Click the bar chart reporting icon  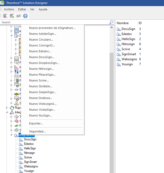pyautogui.click(x=17, y=67)
